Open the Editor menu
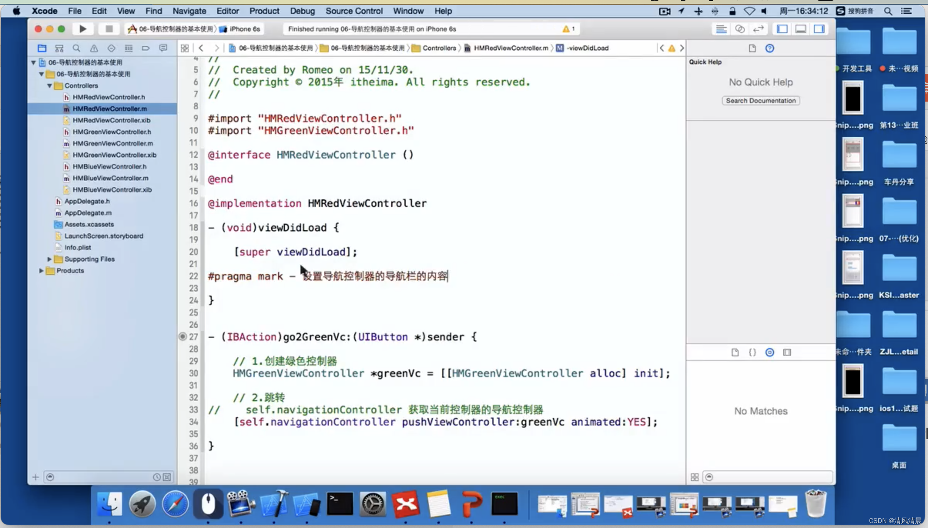The width and height of the screenshot is (928, 528). pos(228,11)
